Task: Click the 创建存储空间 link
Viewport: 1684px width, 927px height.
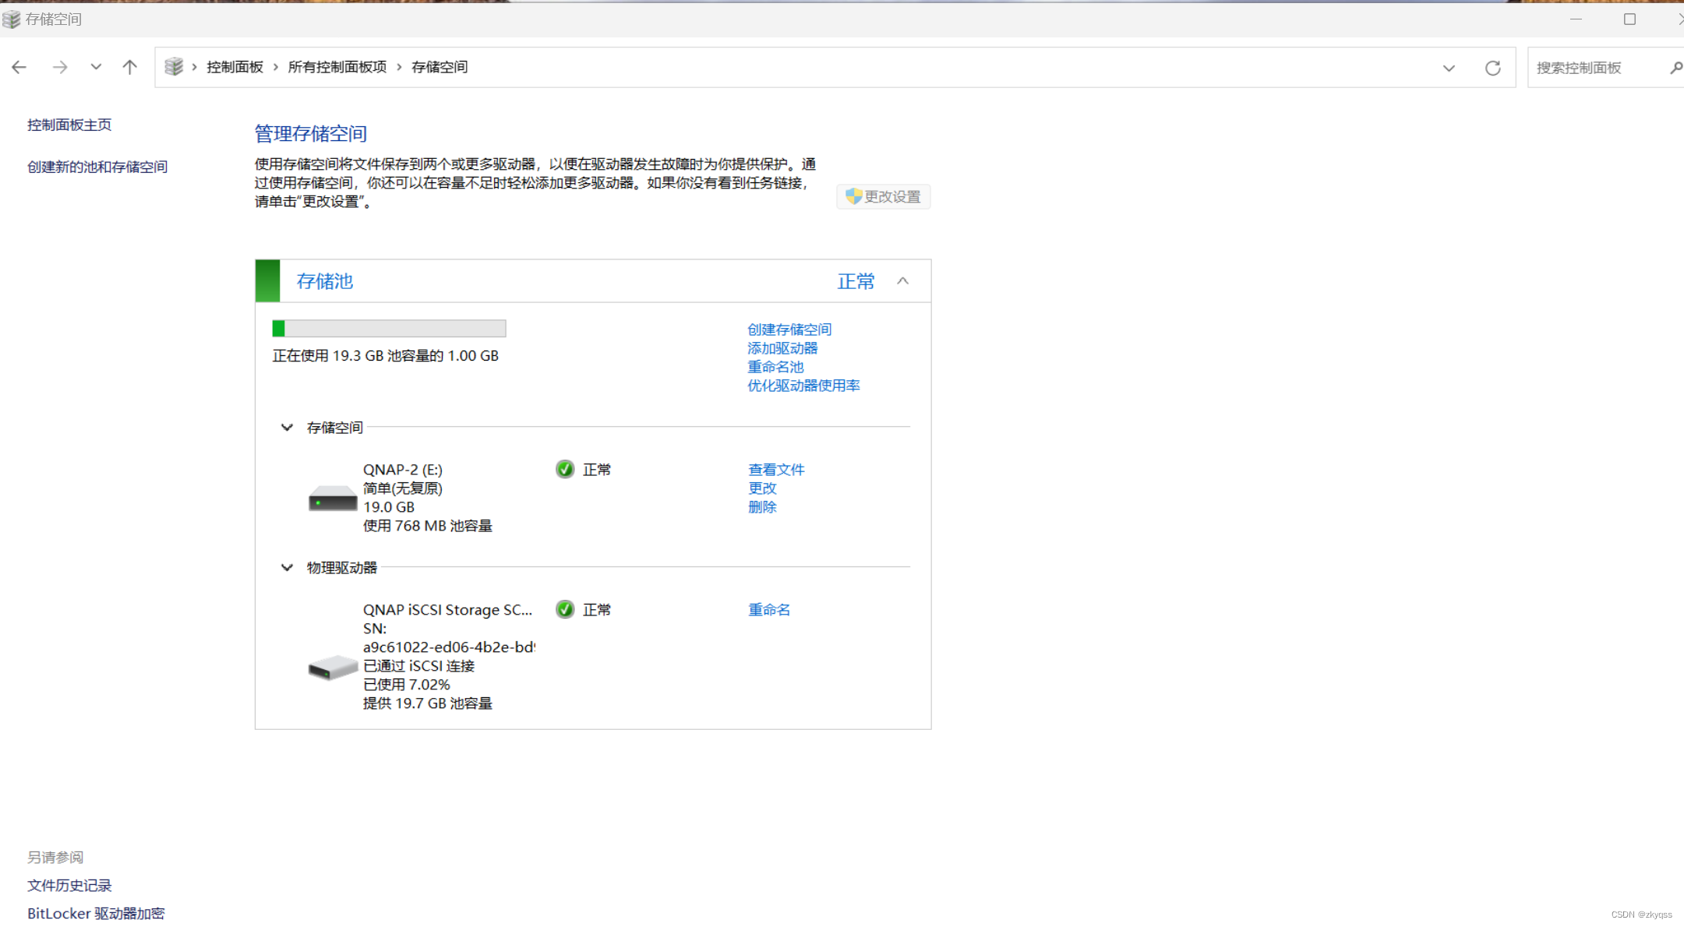Action: (789, 330)
